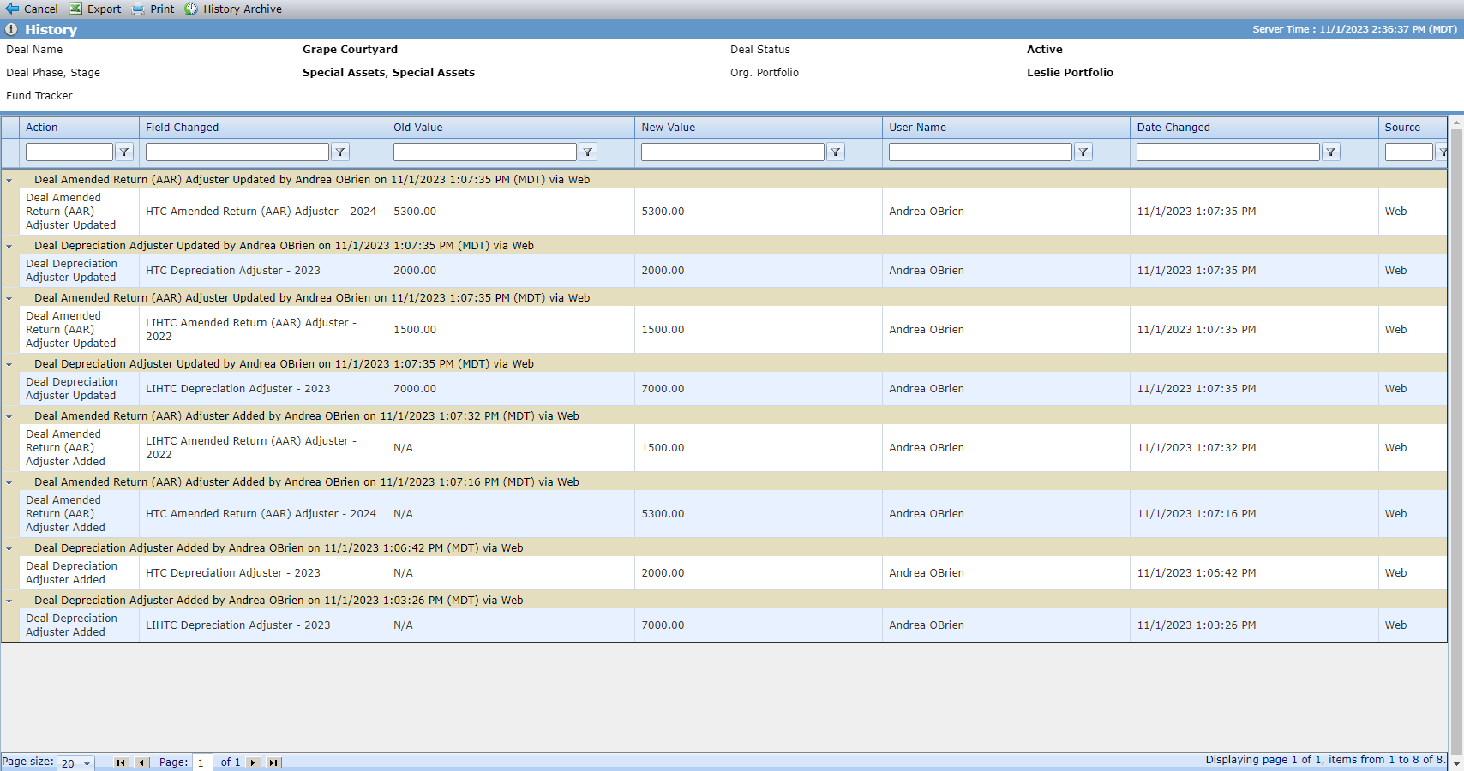This screenshot has width=1464, height=771.
Task: Click the Page number input field
Action: pos(202,762)
